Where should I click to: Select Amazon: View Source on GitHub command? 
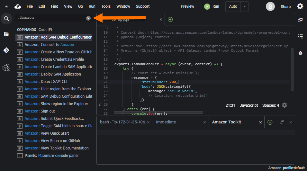(x=53, y=141)
